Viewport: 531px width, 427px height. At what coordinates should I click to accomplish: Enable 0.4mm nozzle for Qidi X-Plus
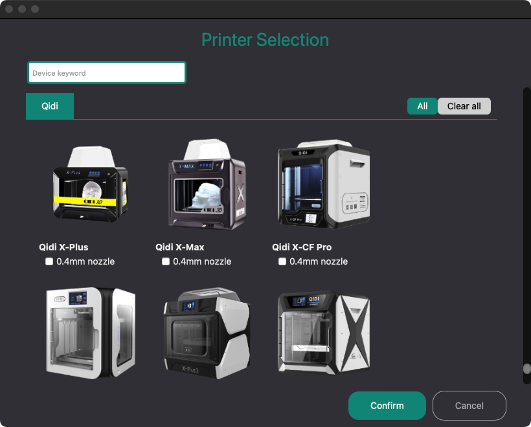coord(49,261)
